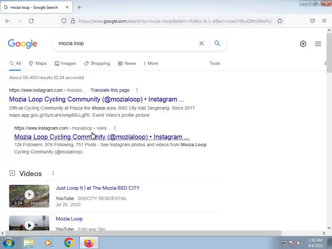The width and height of the screenshot is (332, 249).
Task: Open the Firefox application menu
Action: coord(324,21)
